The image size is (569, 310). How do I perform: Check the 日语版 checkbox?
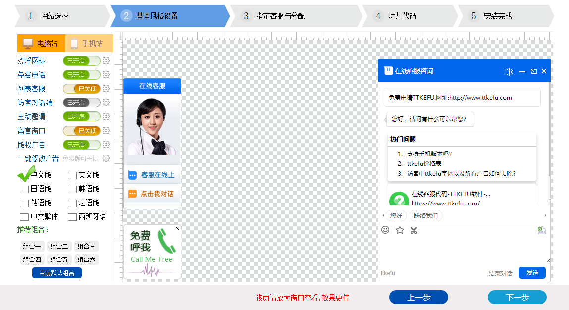24,189
